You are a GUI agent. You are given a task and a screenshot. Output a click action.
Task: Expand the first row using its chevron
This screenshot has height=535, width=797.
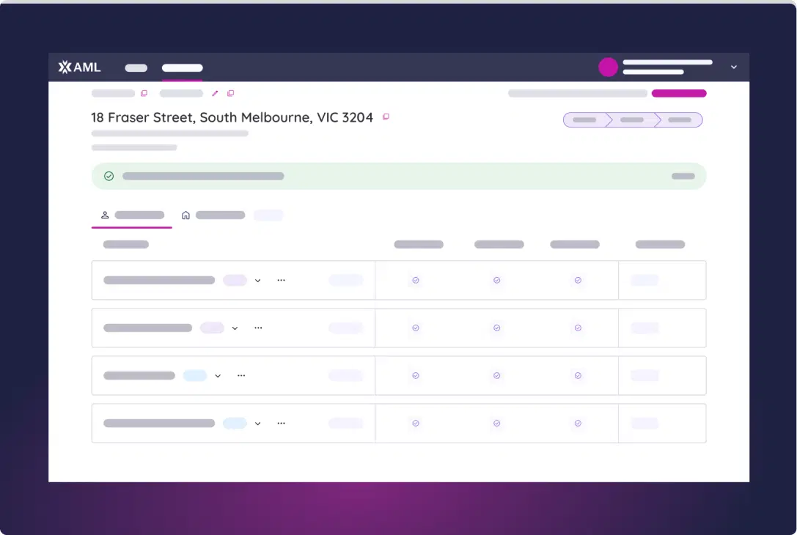tap(257, 281)
